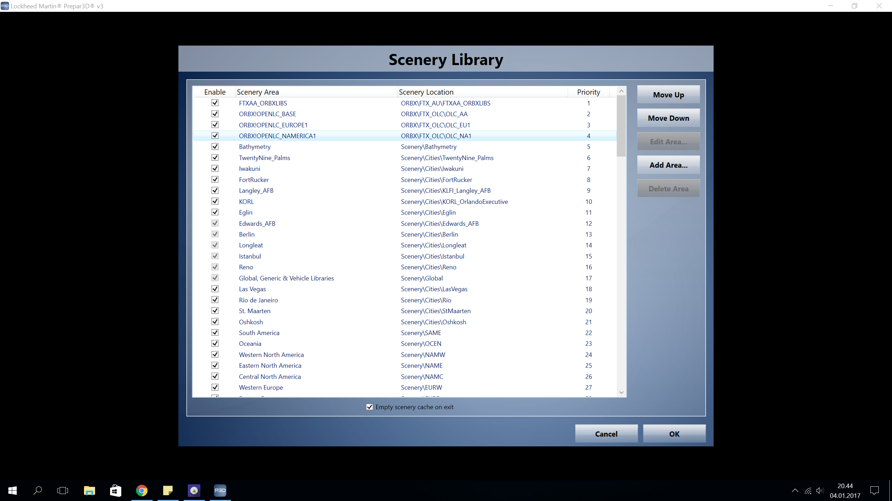The width and height of the screenshot is (892, 501).
Task: Select the South America scenery row
Action: click(405, 333)
